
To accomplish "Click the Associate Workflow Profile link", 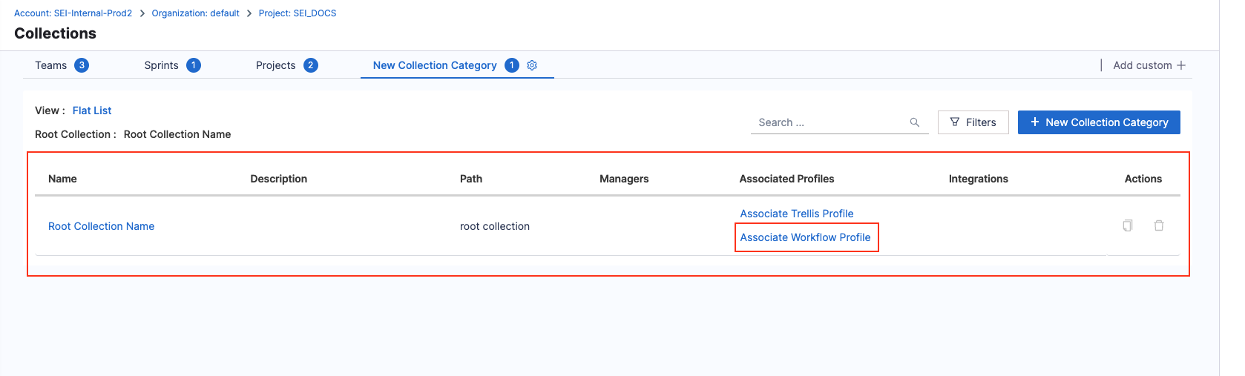I will coord(805,237).
